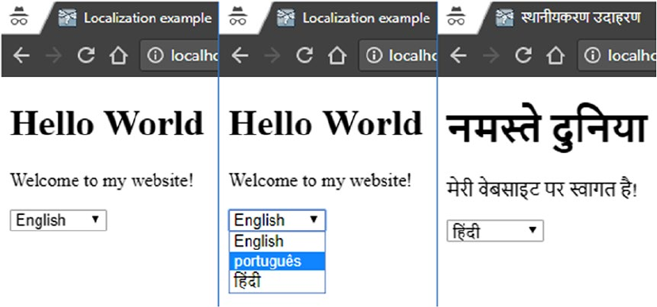Click the back arrow in the middle browser window

click(239, 56)
